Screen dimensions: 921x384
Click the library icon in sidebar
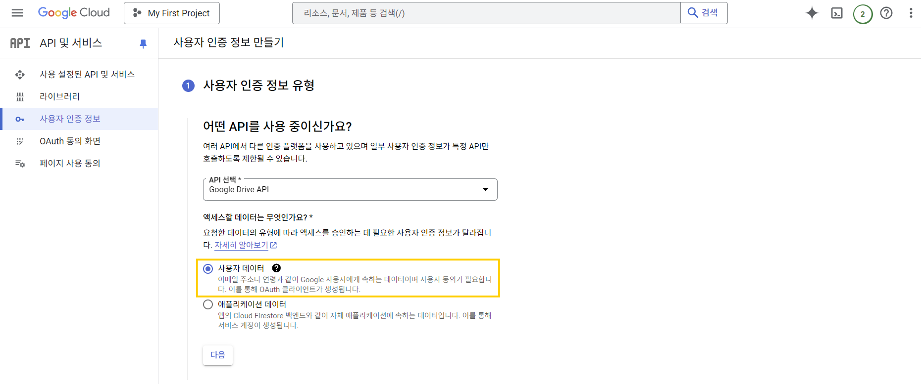click(20, 97)
